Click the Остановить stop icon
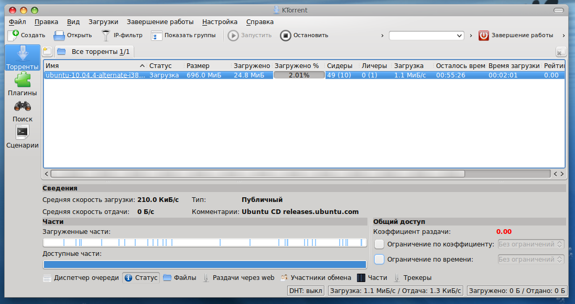 285,36
